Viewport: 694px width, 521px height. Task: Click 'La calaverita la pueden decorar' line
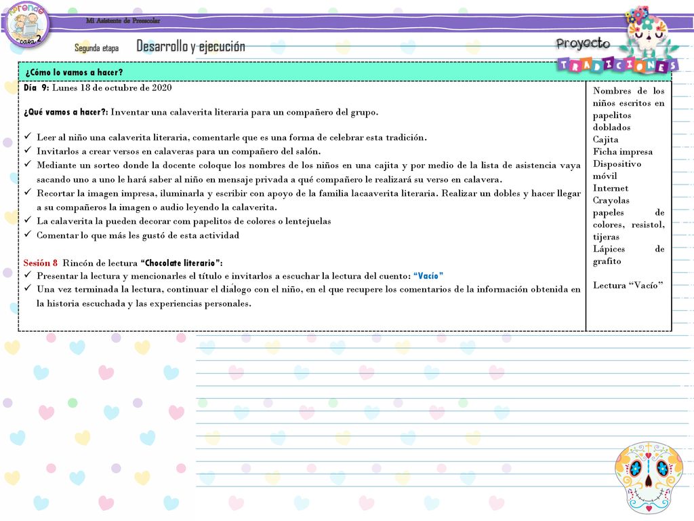[184, 221]
